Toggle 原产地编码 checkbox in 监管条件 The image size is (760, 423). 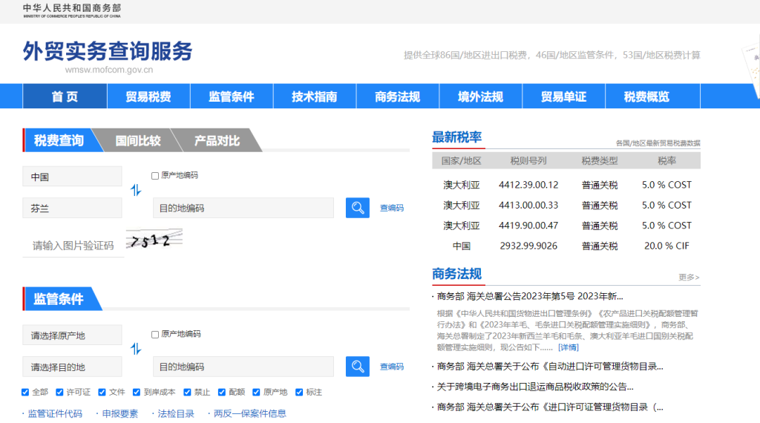coord(155,335)
